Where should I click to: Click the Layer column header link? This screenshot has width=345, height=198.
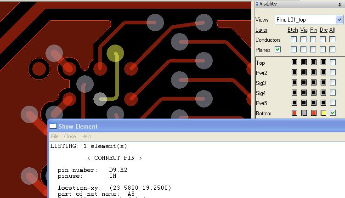click(261, 30)
